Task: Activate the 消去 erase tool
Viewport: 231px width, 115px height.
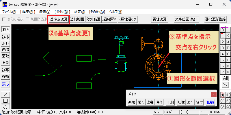Action: (5, 62)
